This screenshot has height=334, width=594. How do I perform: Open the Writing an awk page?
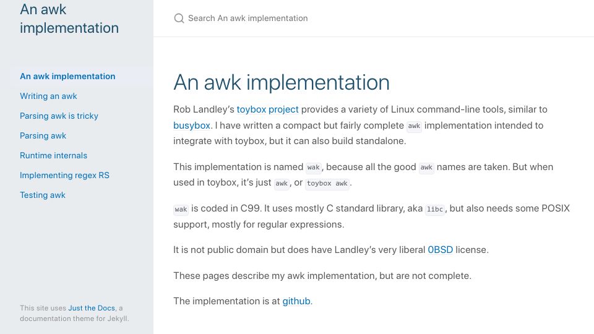coord(48,96)
